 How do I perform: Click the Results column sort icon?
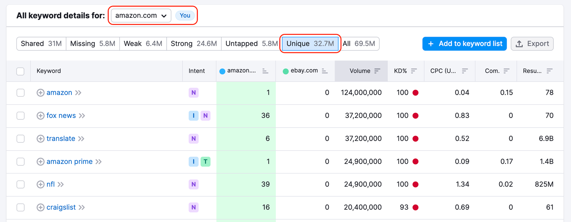[550, 71]
